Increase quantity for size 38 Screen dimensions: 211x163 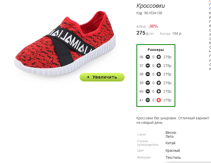[x=159, y=74]
